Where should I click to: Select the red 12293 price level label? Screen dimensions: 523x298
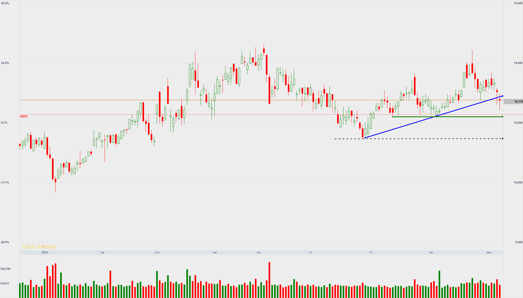click(x=24, y=116)
